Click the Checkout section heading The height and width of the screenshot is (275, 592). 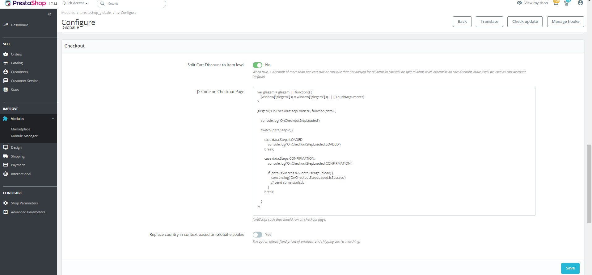pyautogui.click(x=74, y=46)
